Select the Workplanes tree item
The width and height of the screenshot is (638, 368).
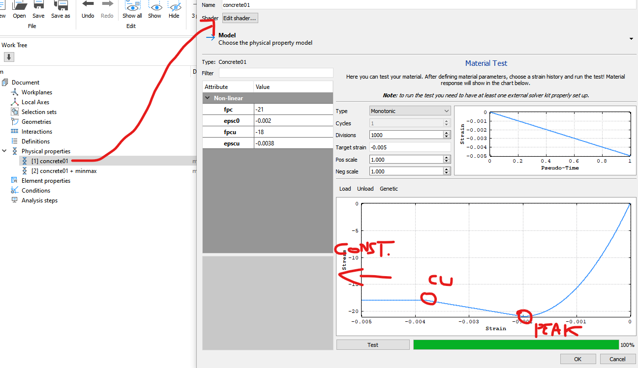point(36,92)
